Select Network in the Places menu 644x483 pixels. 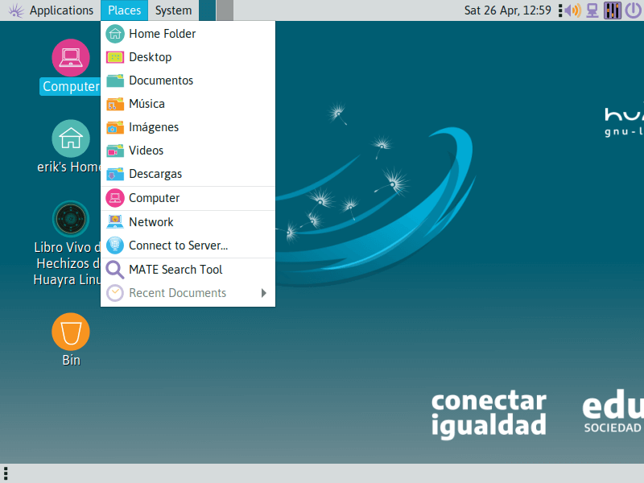coord(188,222)
